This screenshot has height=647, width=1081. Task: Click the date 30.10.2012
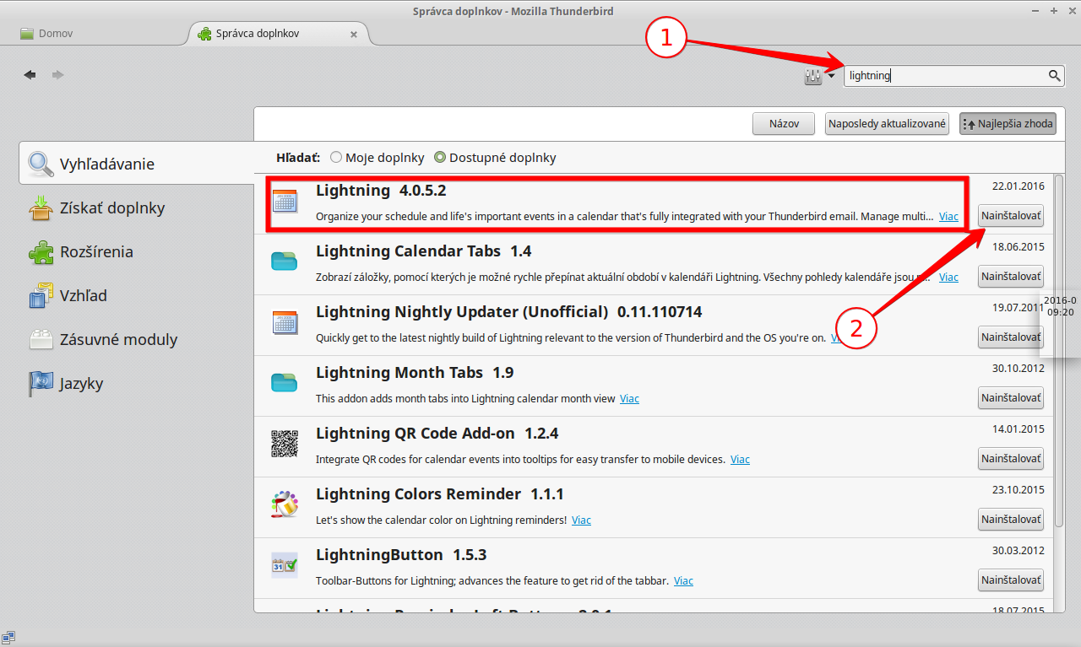click(x=1019, y=369)
